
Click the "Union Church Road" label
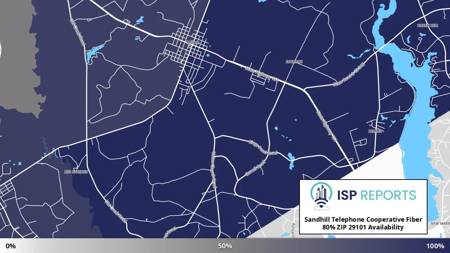pos(213,170)
